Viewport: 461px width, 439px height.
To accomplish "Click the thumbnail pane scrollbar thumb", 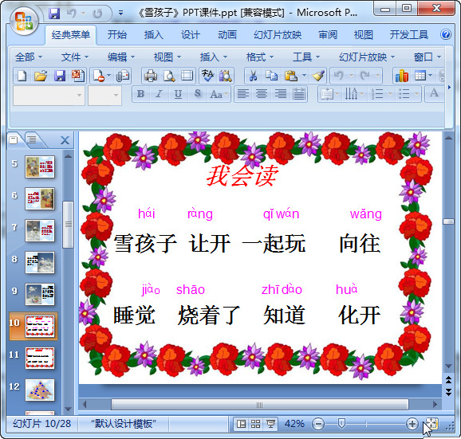I will (x=69, y=225).
